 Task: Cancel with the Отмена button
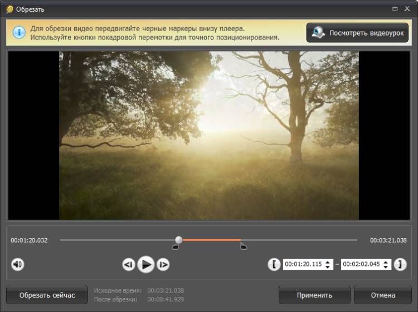pyautogui.click(x=382, y=295)
